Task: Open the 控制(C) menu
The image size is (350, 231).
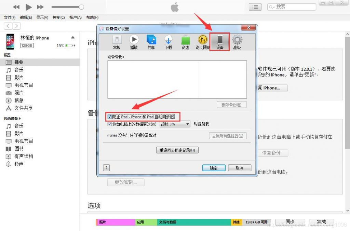Action: 59,17
